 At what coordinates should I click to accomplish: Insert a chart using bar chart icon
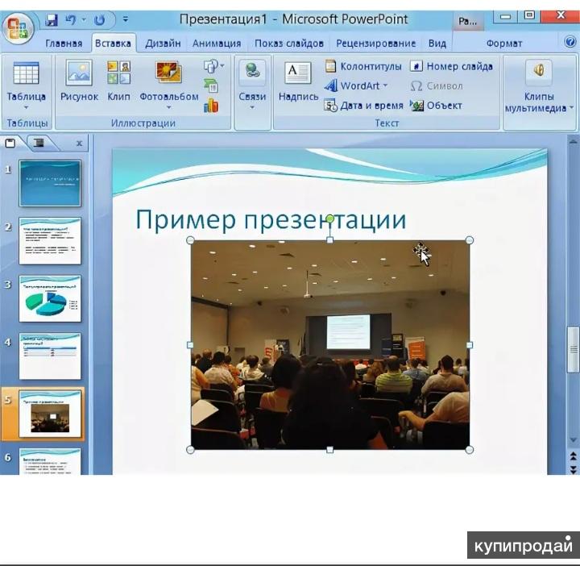211,106
